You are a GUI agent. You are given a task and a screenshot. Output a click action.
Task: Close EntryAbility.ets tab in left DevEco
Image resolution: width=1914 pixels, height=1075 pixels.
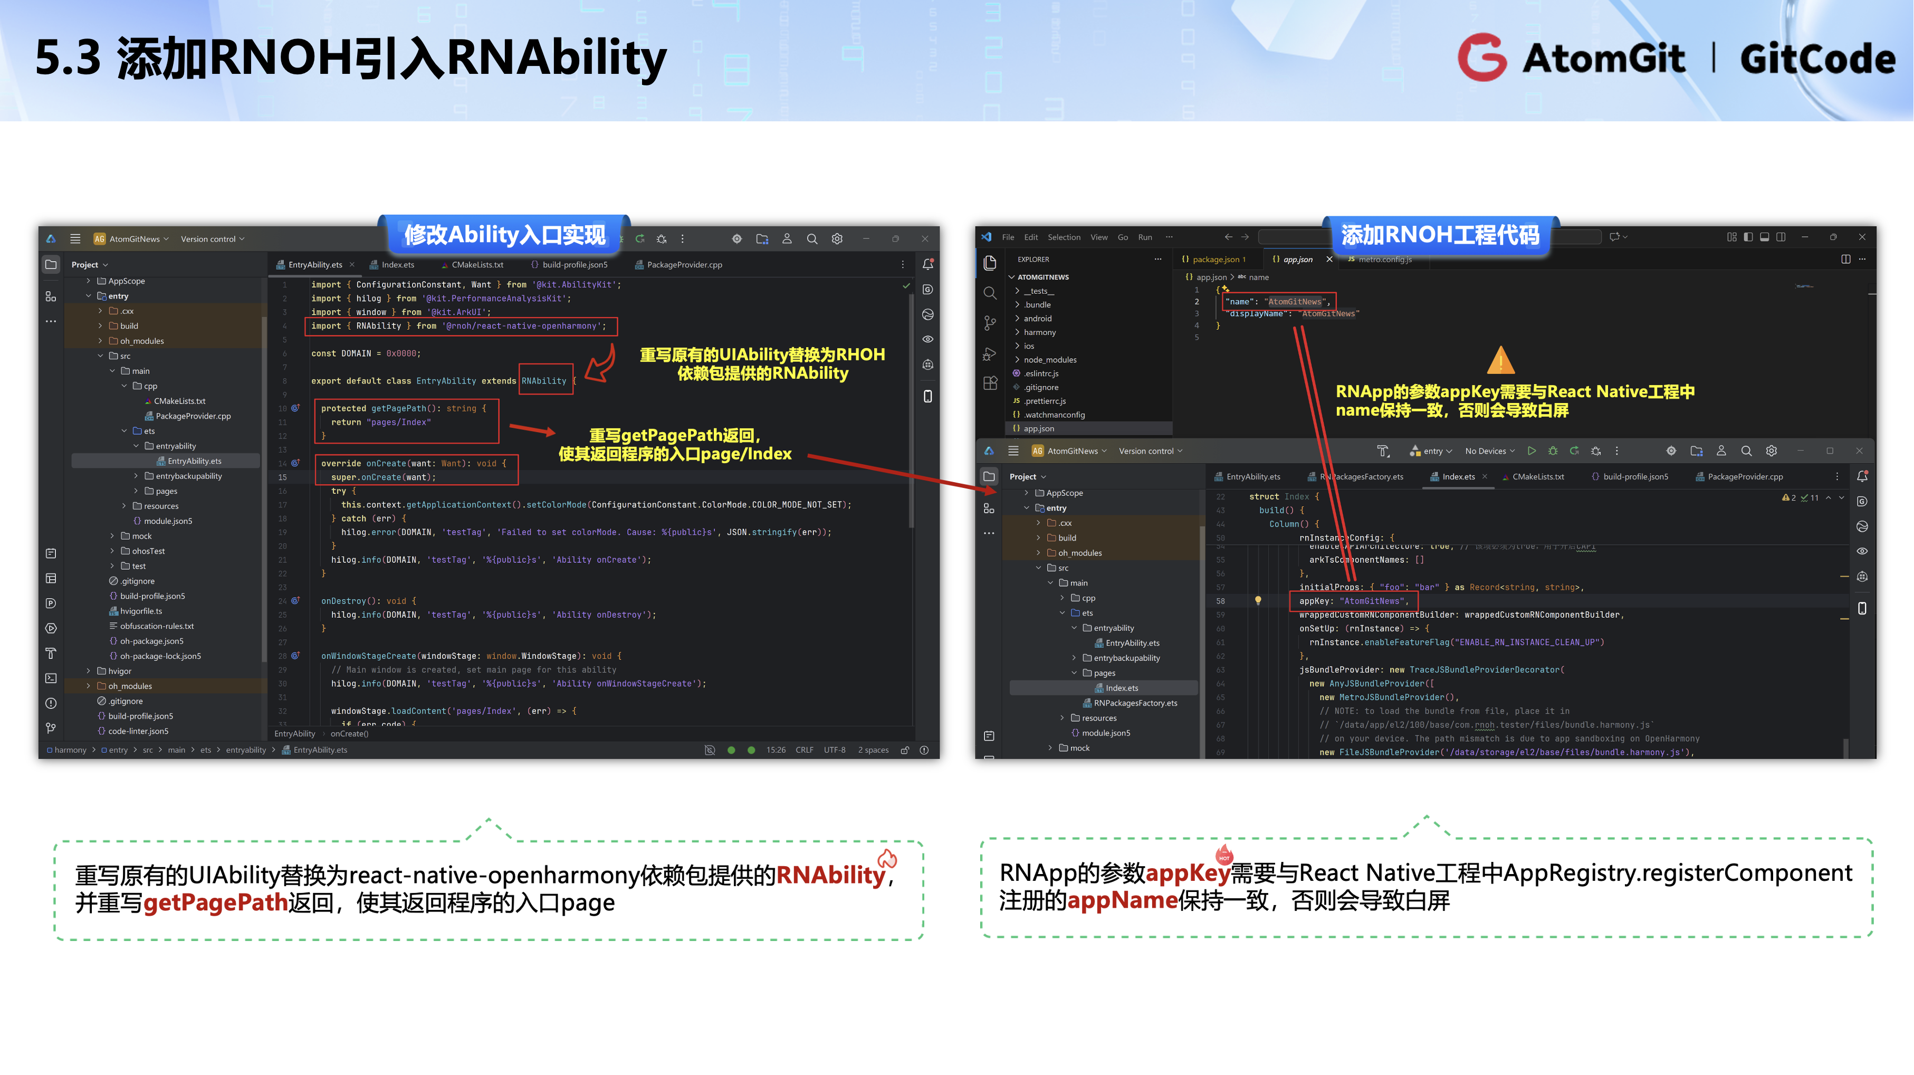point(351,264)
